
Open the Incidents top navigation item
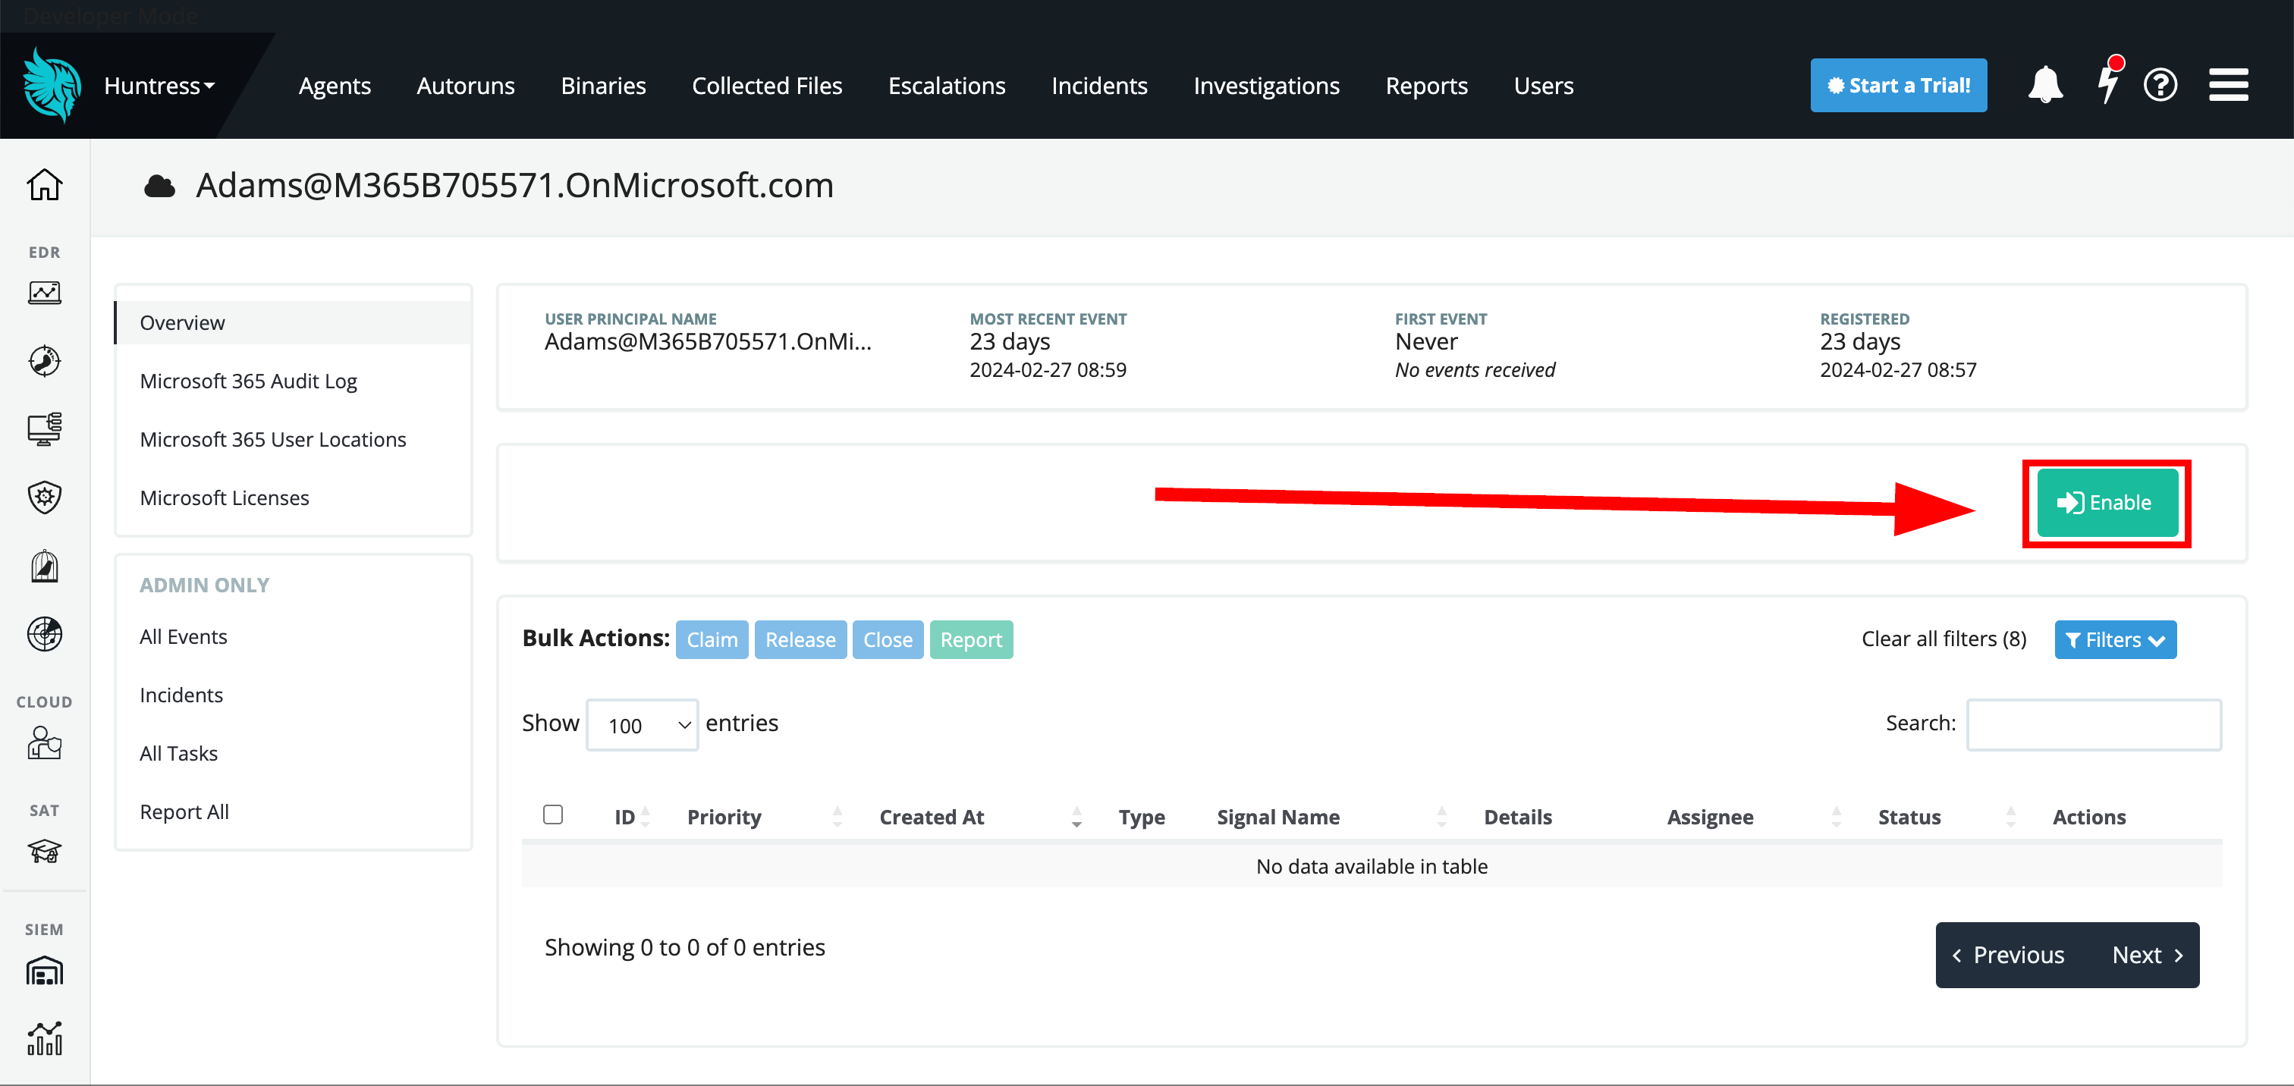tap(1099, 86)
